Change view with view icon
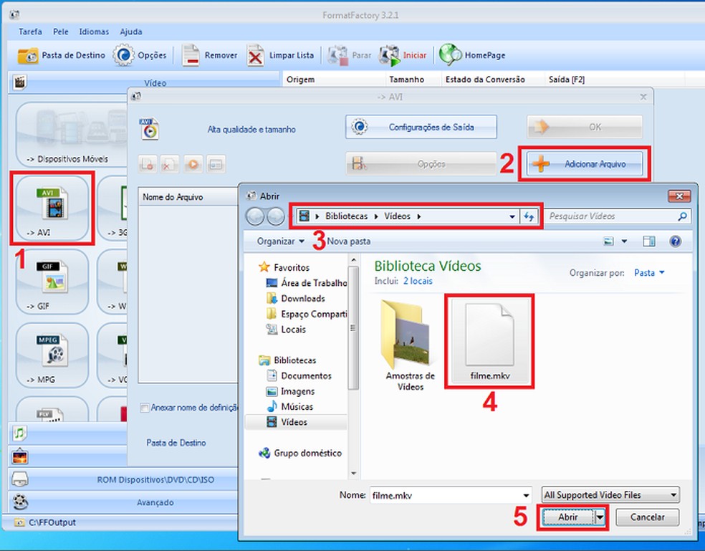This screenshot has height=551, width=705. 608,241
